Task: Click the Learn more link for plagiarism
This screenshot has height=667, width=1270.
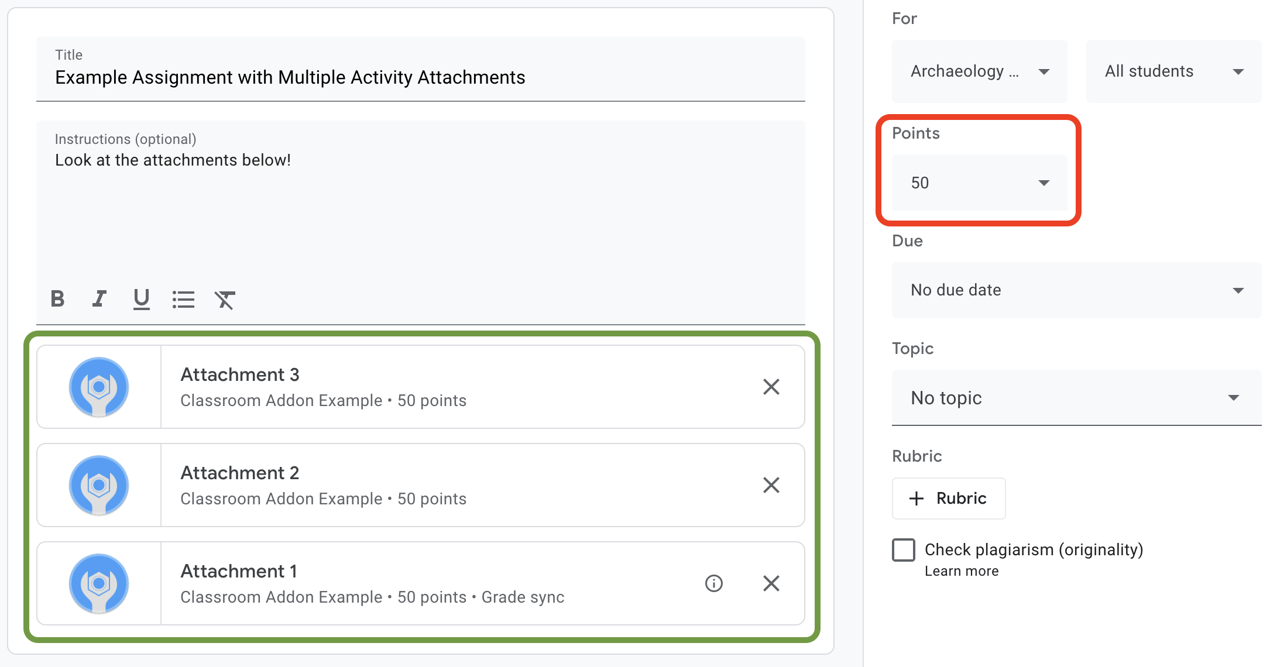Action: tap(961, 574)
